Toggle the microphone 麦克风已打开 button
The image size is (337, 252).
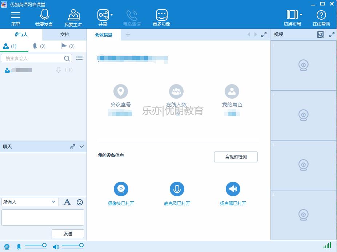[177, 189]
